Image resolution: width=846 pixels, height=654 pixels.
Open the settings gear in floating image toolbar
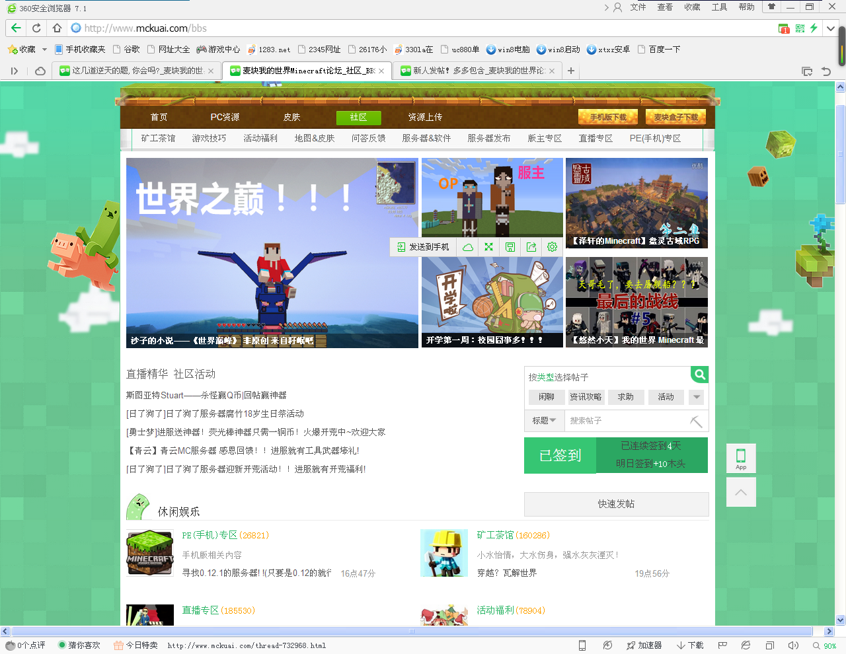[552, 247]
